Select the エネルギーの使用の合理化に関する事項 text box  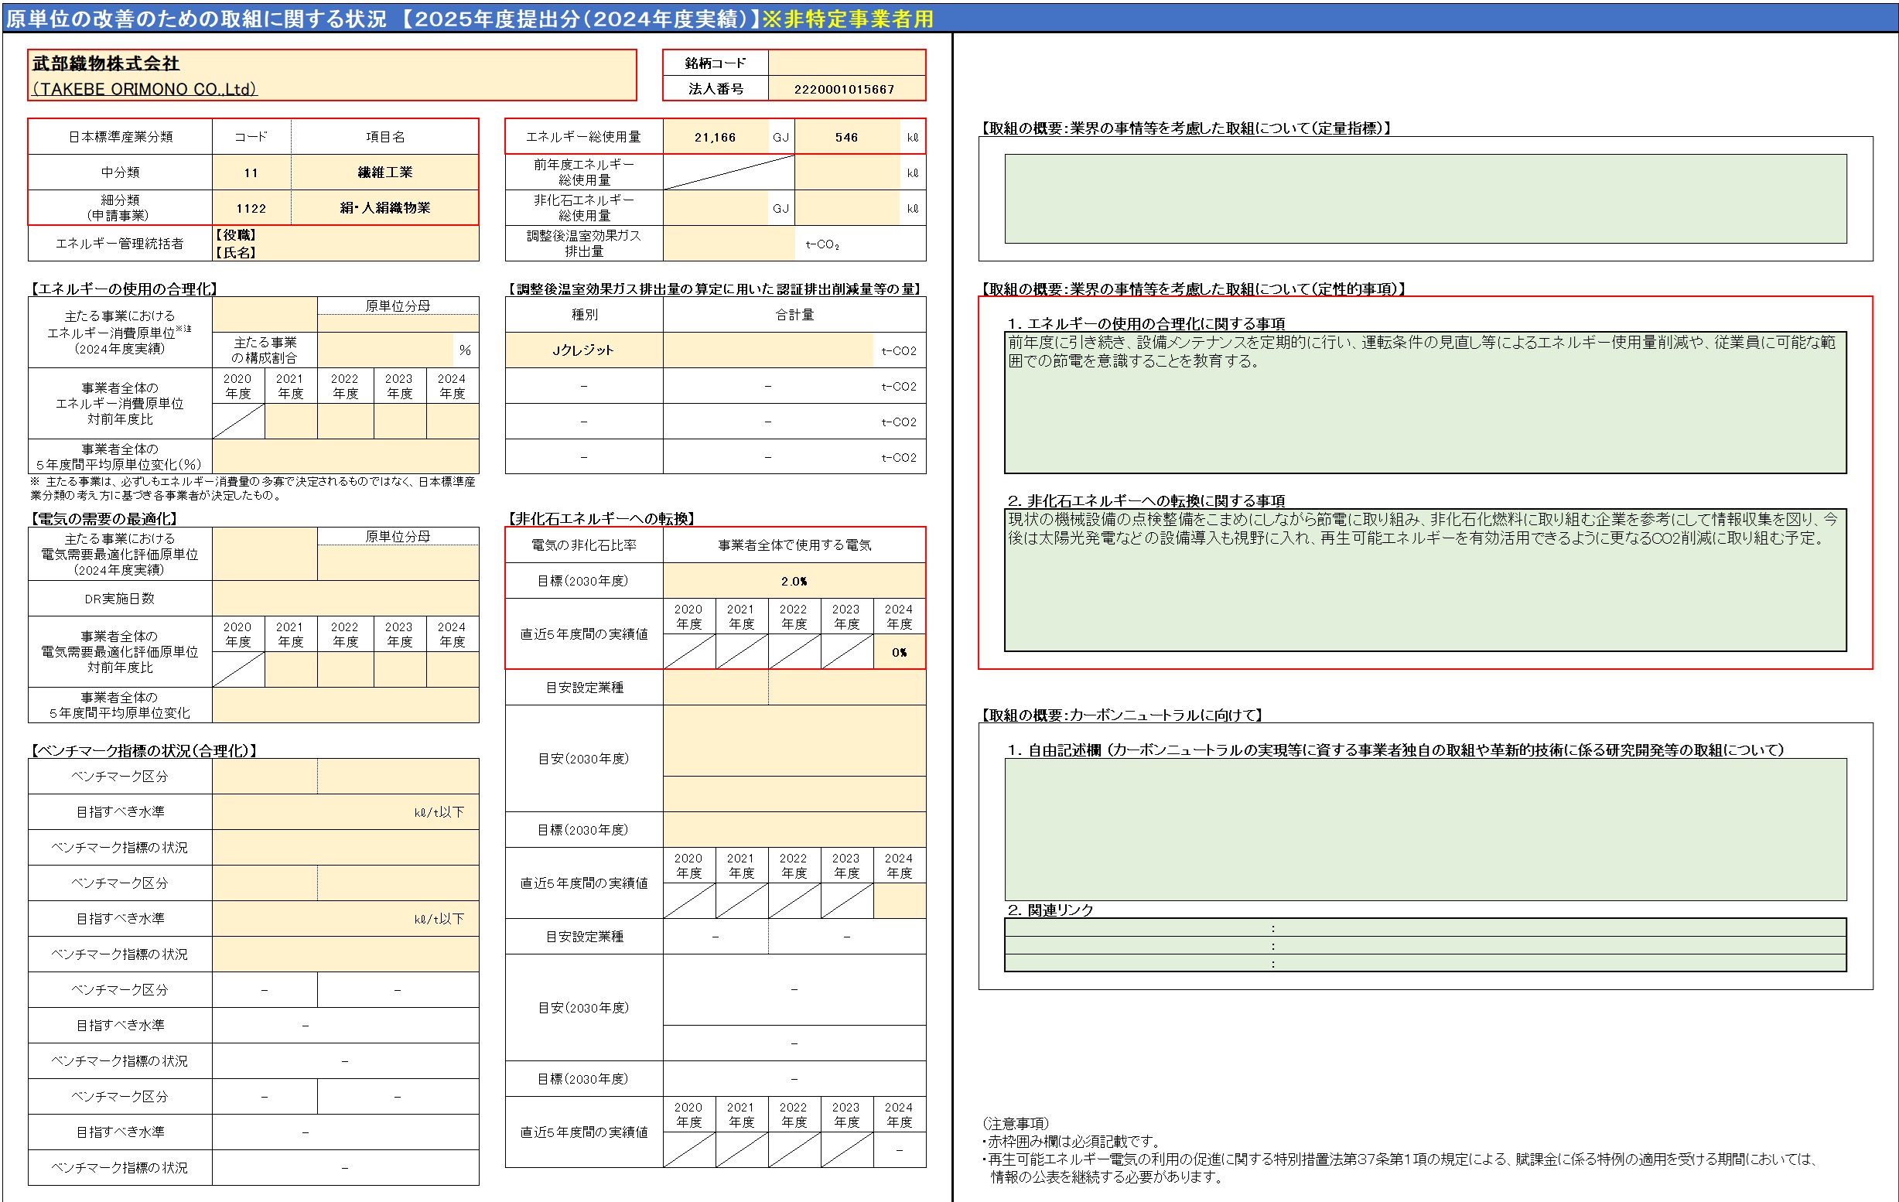pyautogui.click(x=1425, y=402)
